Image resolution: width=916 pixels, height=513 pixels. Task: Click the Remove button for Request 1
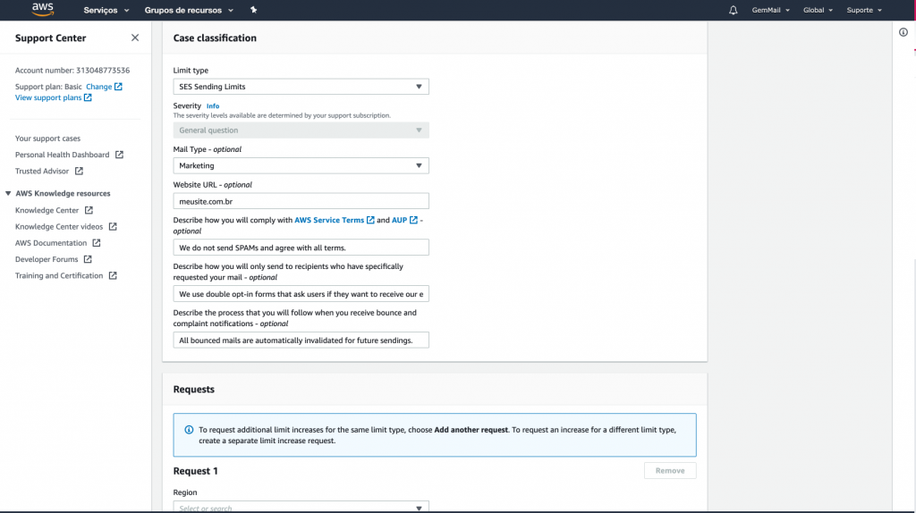[x=670, y=470]
